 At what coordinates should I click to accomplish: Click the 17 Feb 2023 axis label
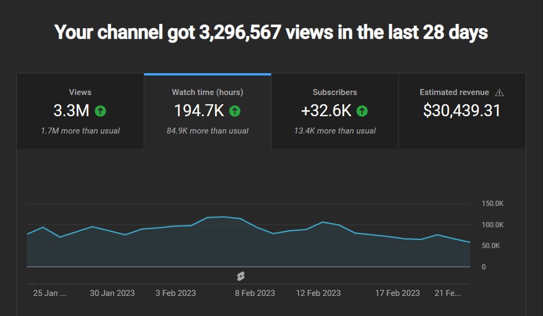point(397,293)
